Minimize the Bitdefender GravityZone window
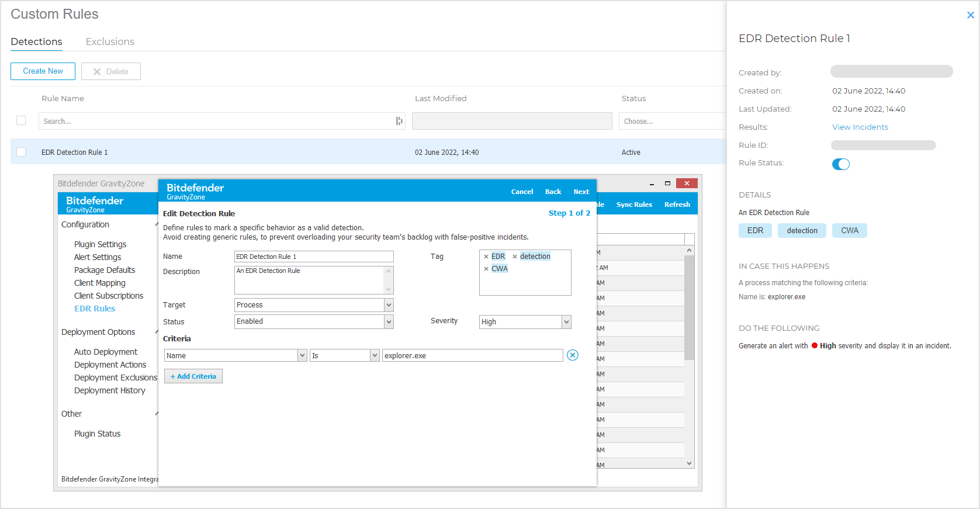This screenshot has width=980, height=509. coord(652,183)
